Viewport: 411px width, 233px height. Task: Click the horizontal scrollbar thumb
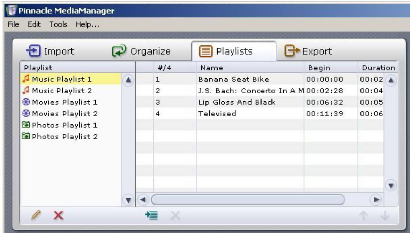click(x=248, y=200)
